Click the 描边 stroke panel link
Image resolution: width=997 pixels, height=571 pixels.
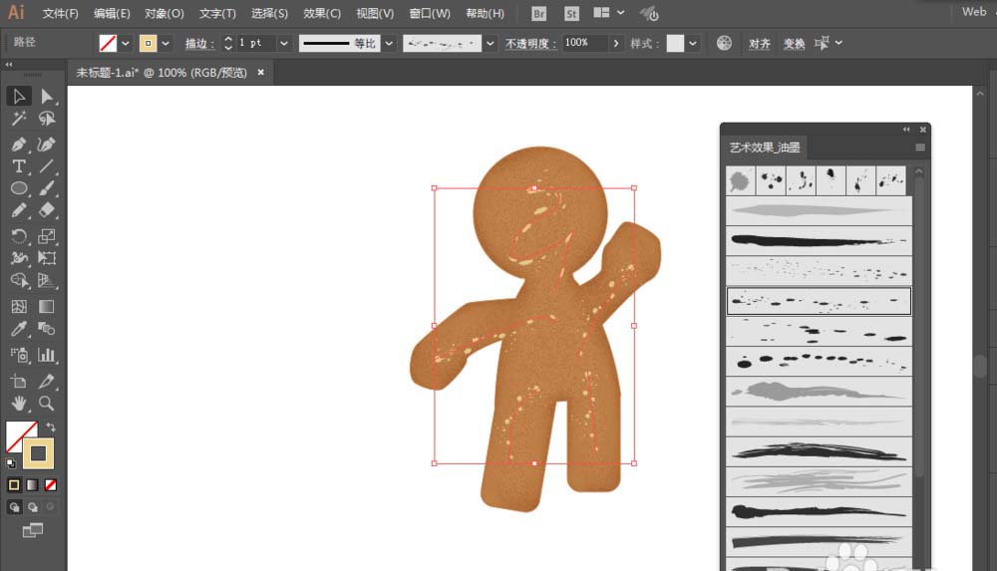(199, 43)
